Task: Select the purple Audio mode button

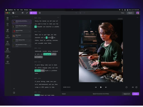Action: click(33, 13)
